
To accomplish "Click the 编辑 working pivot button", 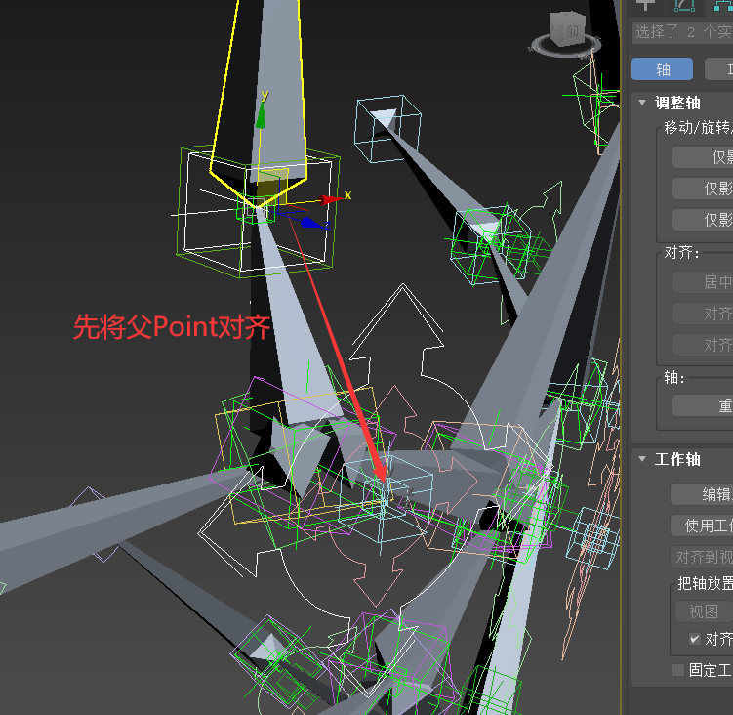I will tap(702, 494).
